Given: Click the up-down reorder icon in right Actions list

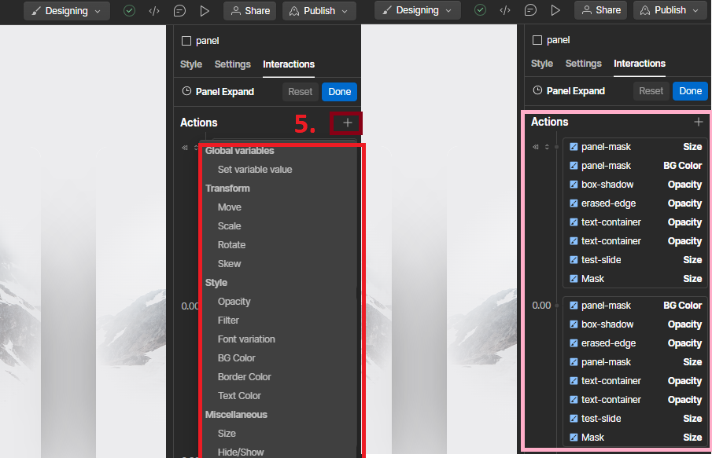Looking at the screenshot, I should tap(547, 147).
